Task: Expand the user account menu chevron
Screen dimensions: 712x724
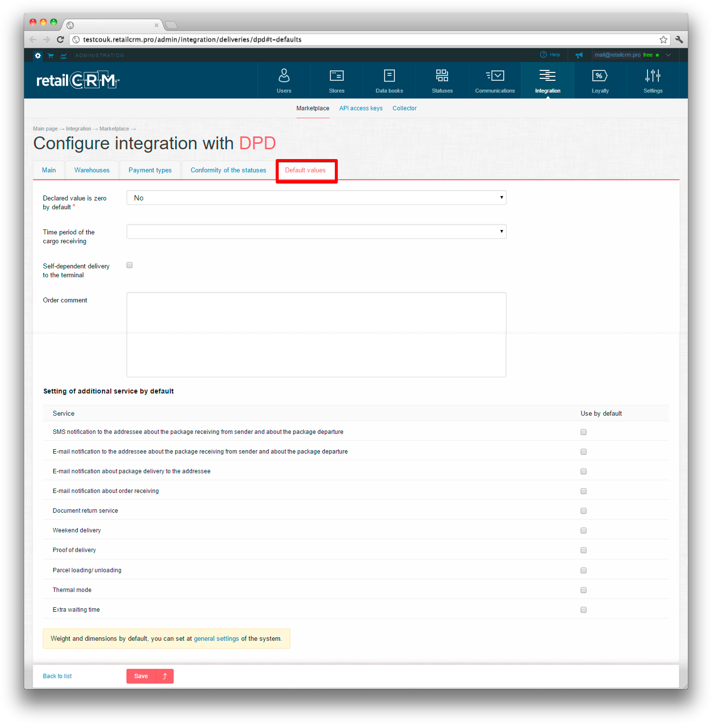Action: (x=668, y=55)
